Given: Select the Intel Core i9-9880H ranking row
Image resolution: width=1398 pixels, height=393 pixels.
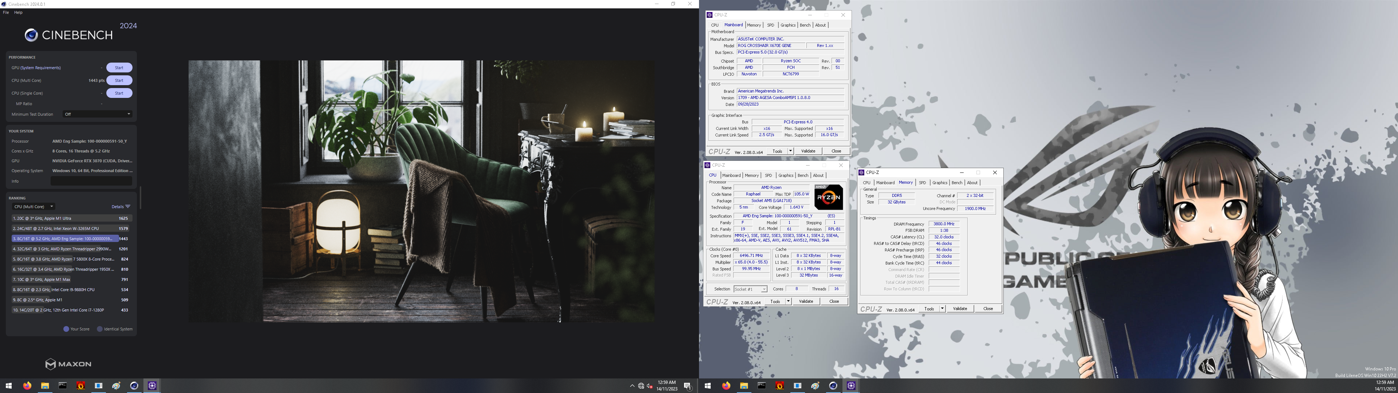Looking at the screenshot, I should (72, 290).
